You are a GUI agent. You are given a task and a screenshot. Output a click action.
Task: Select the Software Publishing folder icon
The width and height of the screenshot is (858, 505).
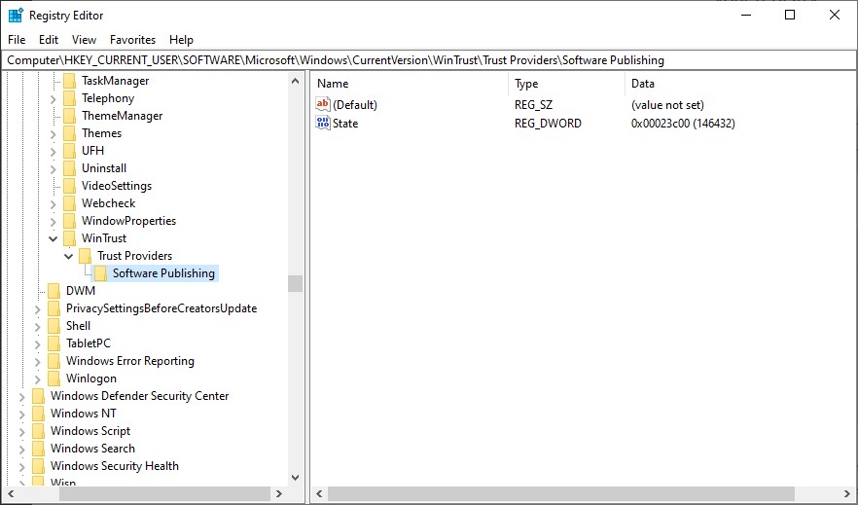pyautogui.click(x=100, y=273)
